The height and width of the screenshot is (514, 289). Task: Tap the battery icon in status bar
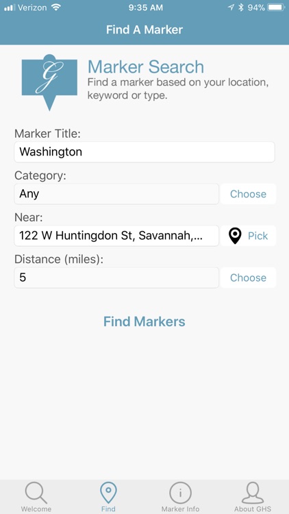tap(277, 8)
